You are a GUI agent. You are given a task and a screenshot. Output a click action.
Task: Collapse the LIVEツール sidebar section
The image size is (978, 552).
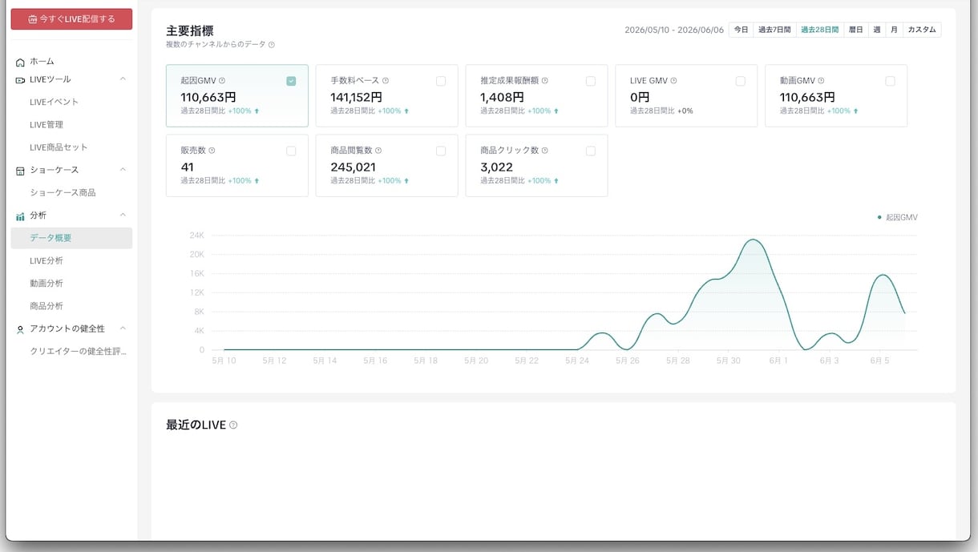(123, 79)
